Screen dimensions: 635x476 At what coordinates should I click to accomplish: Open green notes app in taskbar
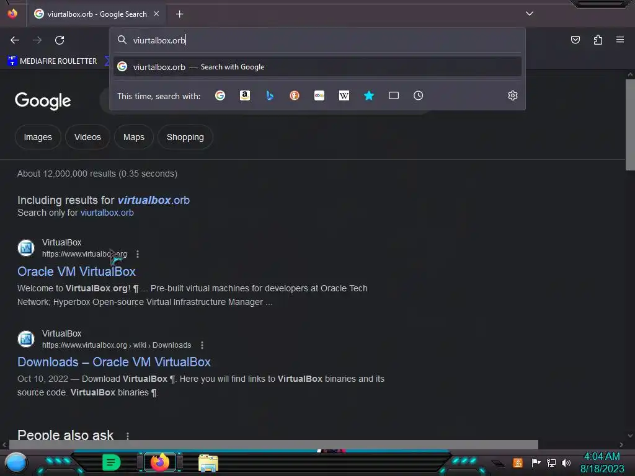112,462
